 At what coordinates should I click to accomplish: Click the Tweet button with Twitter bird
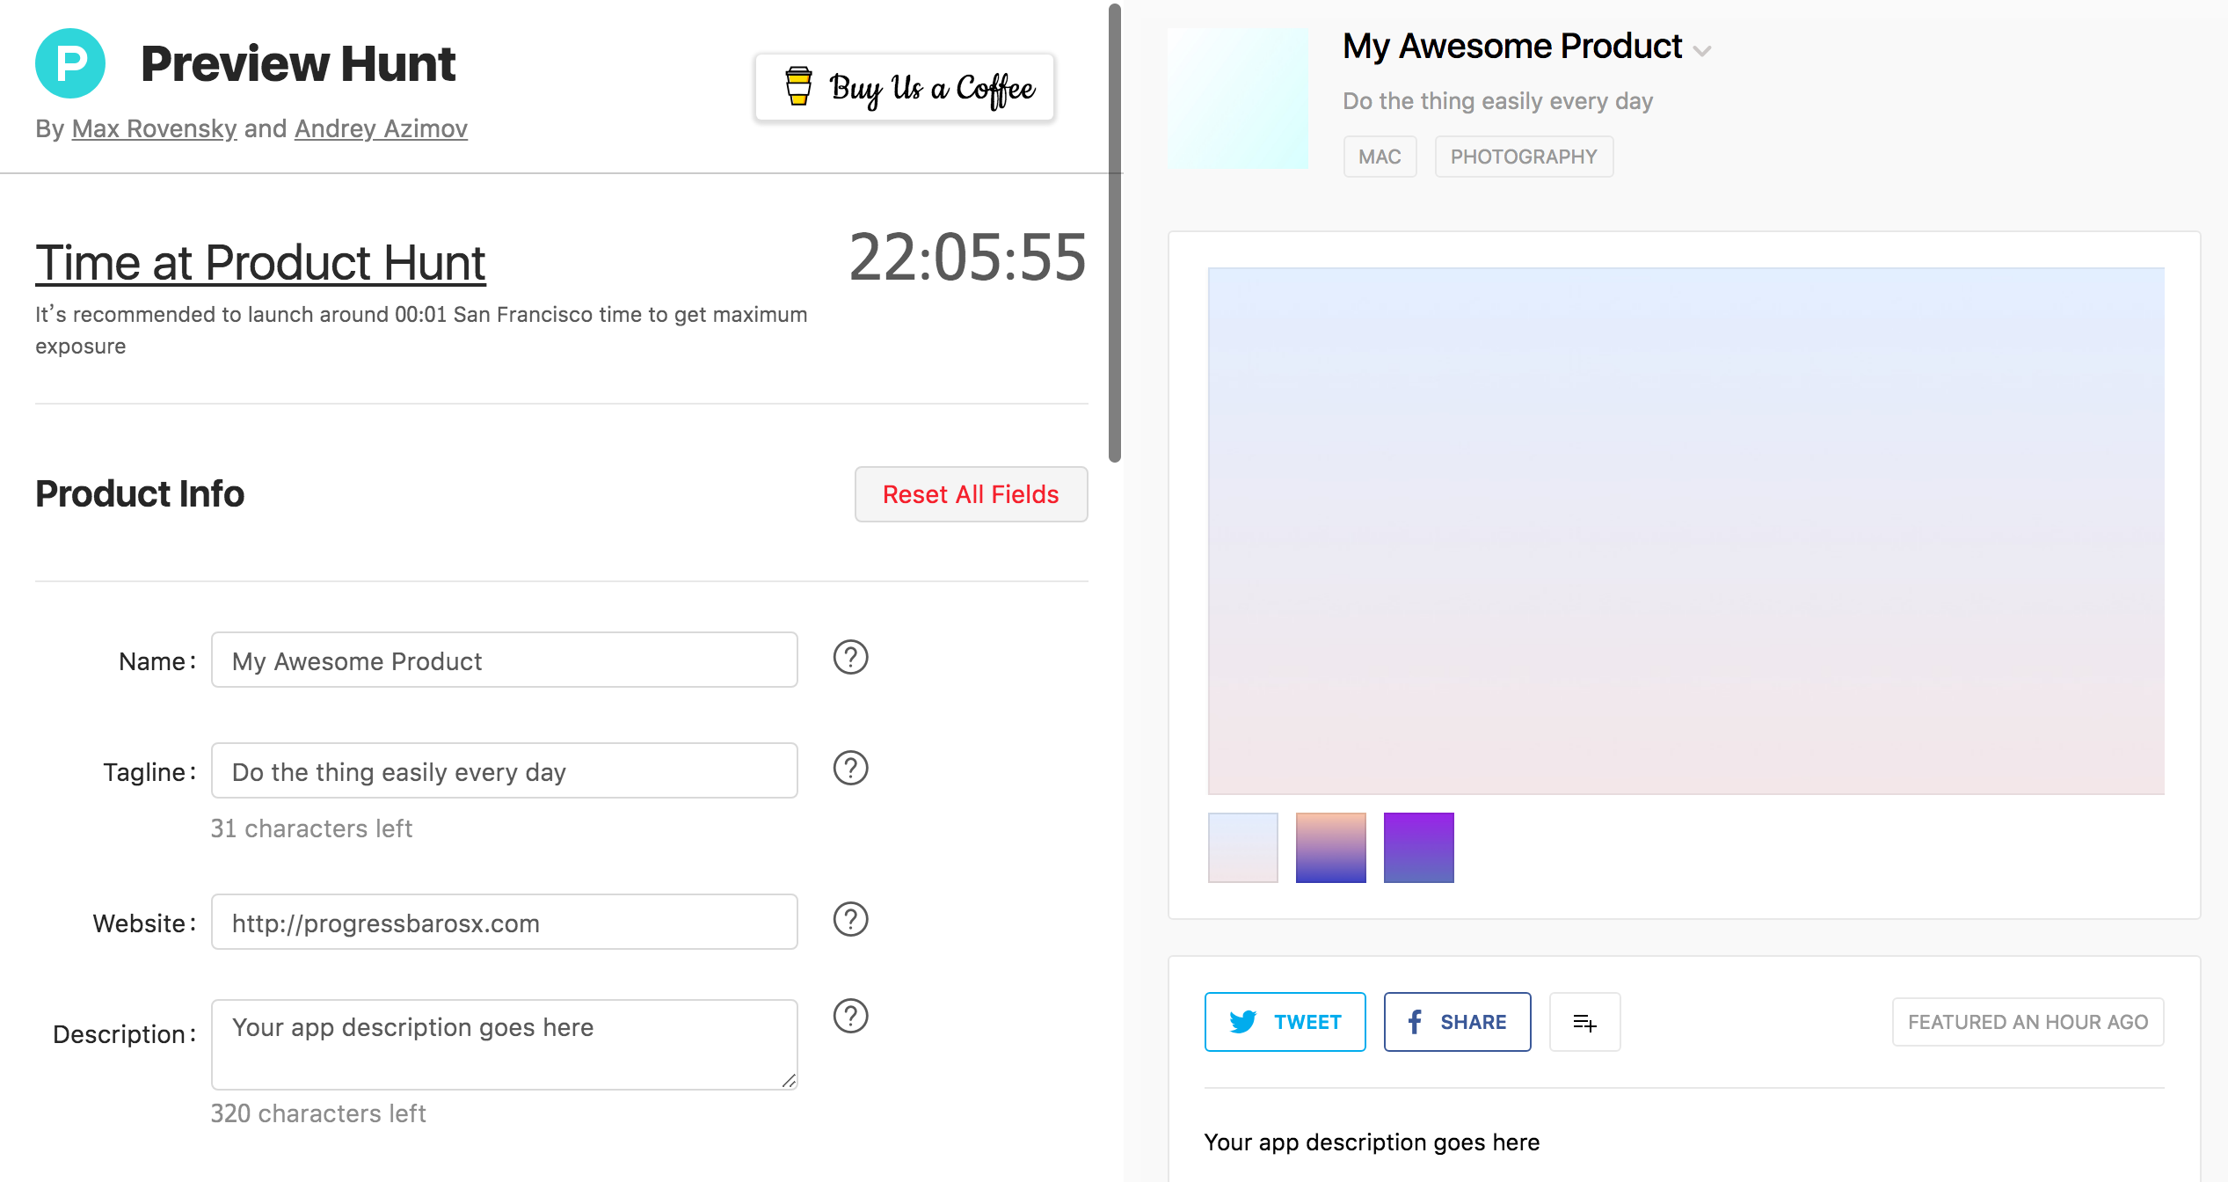coord(1285,1022)
